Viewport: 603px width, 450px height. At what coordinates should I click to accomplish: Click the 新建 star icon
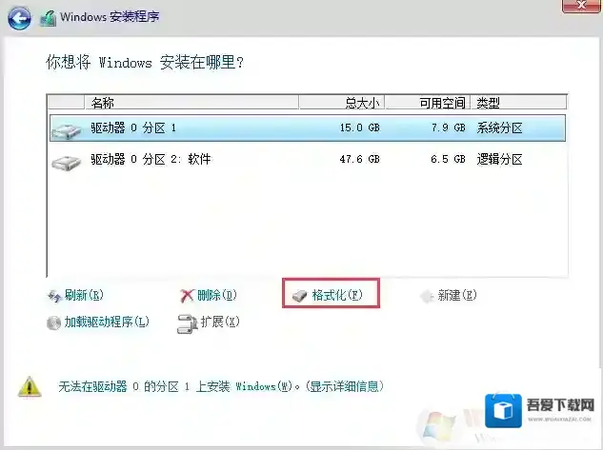point(427,296)
